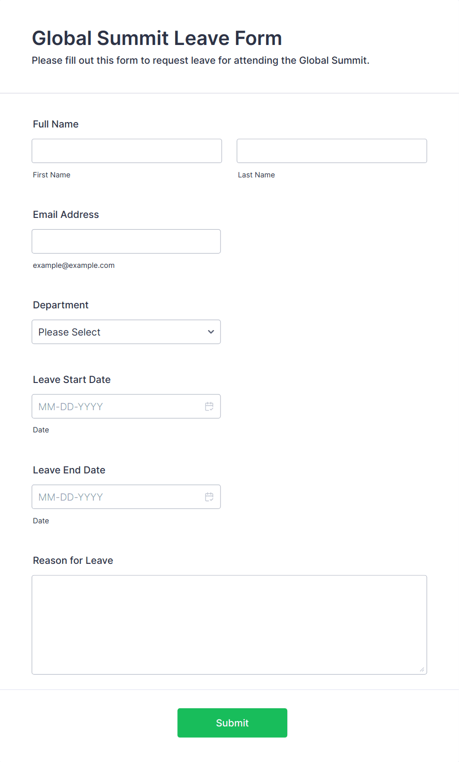Click inside the Reason for Leave textarea
The height and width of the screenshot is (762, 459).
(229, 625)
